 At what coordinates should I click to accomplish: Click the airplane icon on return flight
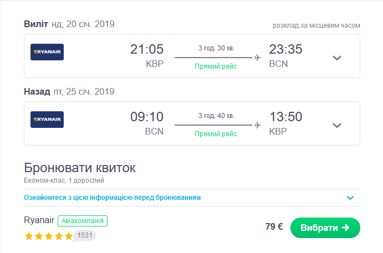tap(257, 125)
